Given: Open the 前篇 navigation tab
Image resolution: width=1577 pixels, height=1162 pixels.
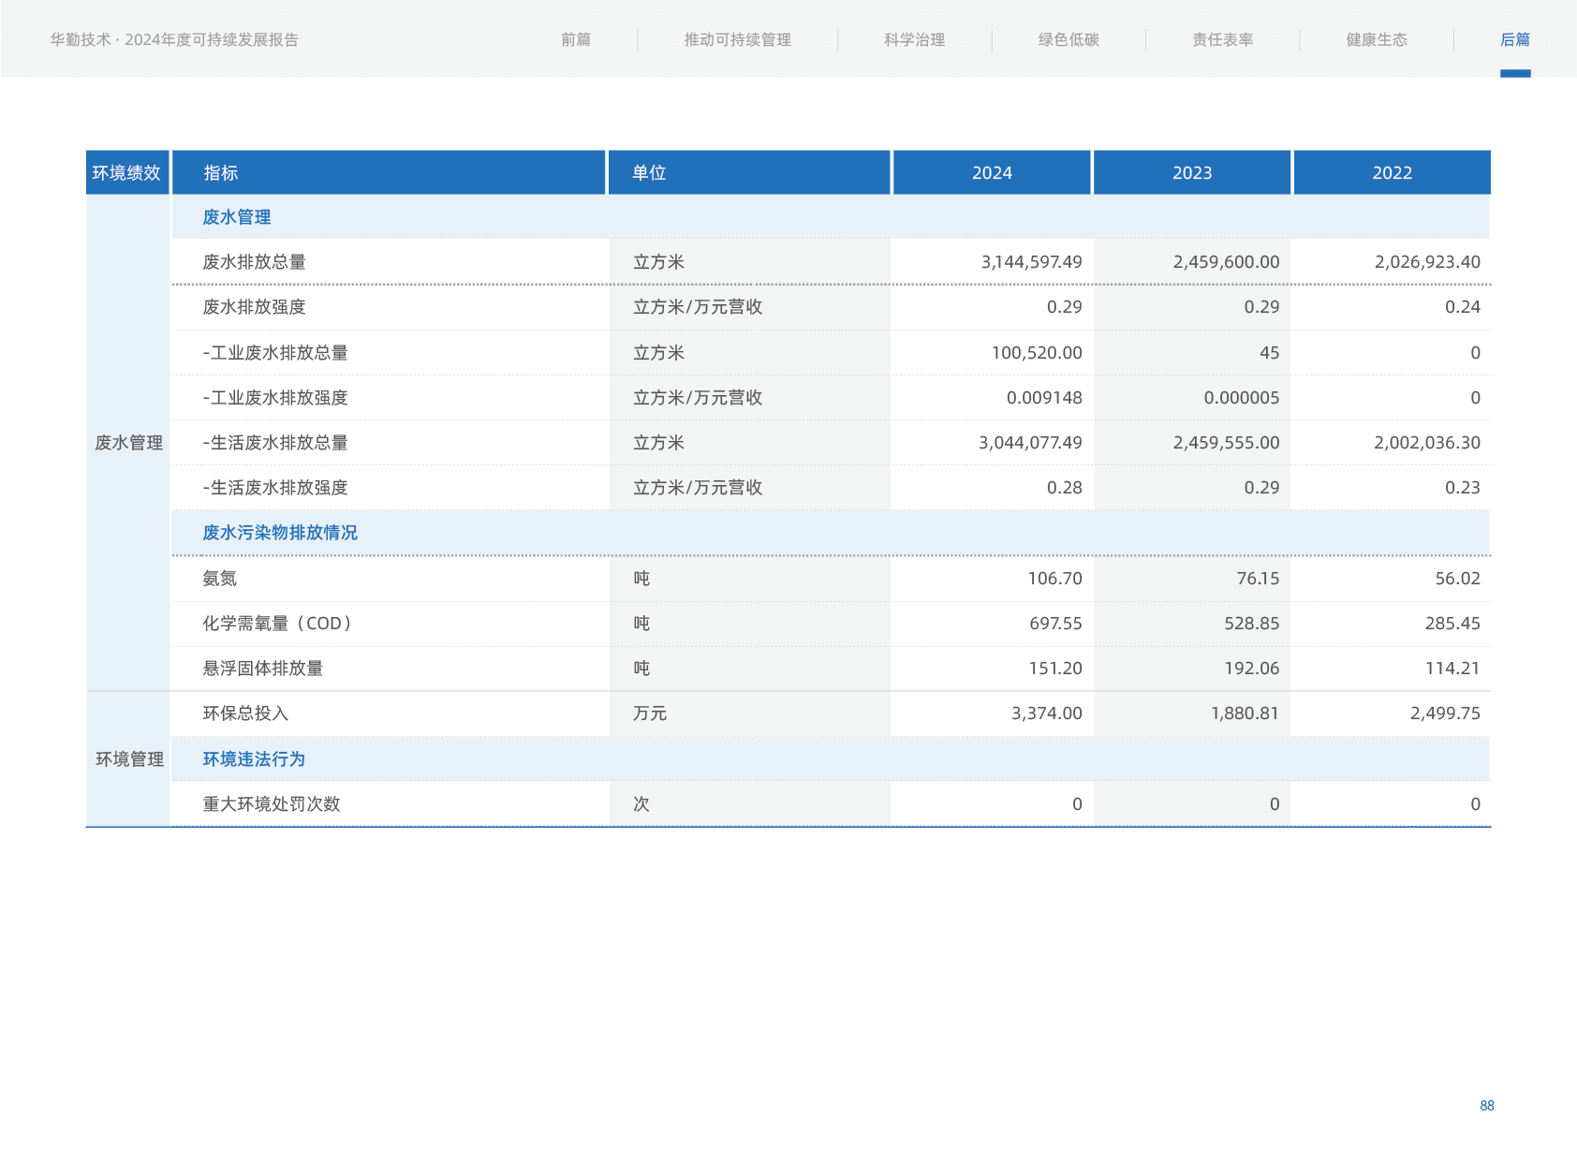Looking at the screenshot, I should pyautogui.click(x=575, y=39).
